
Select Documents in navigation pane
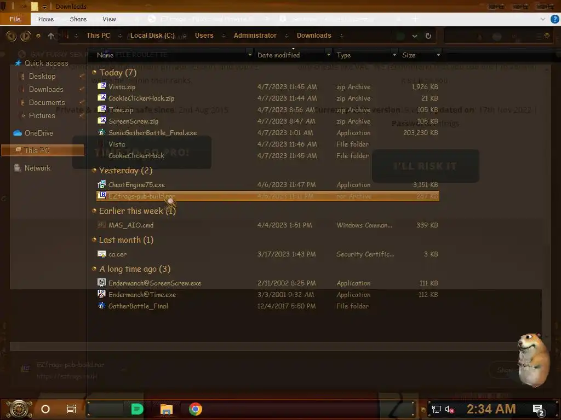tap(47, 102)
